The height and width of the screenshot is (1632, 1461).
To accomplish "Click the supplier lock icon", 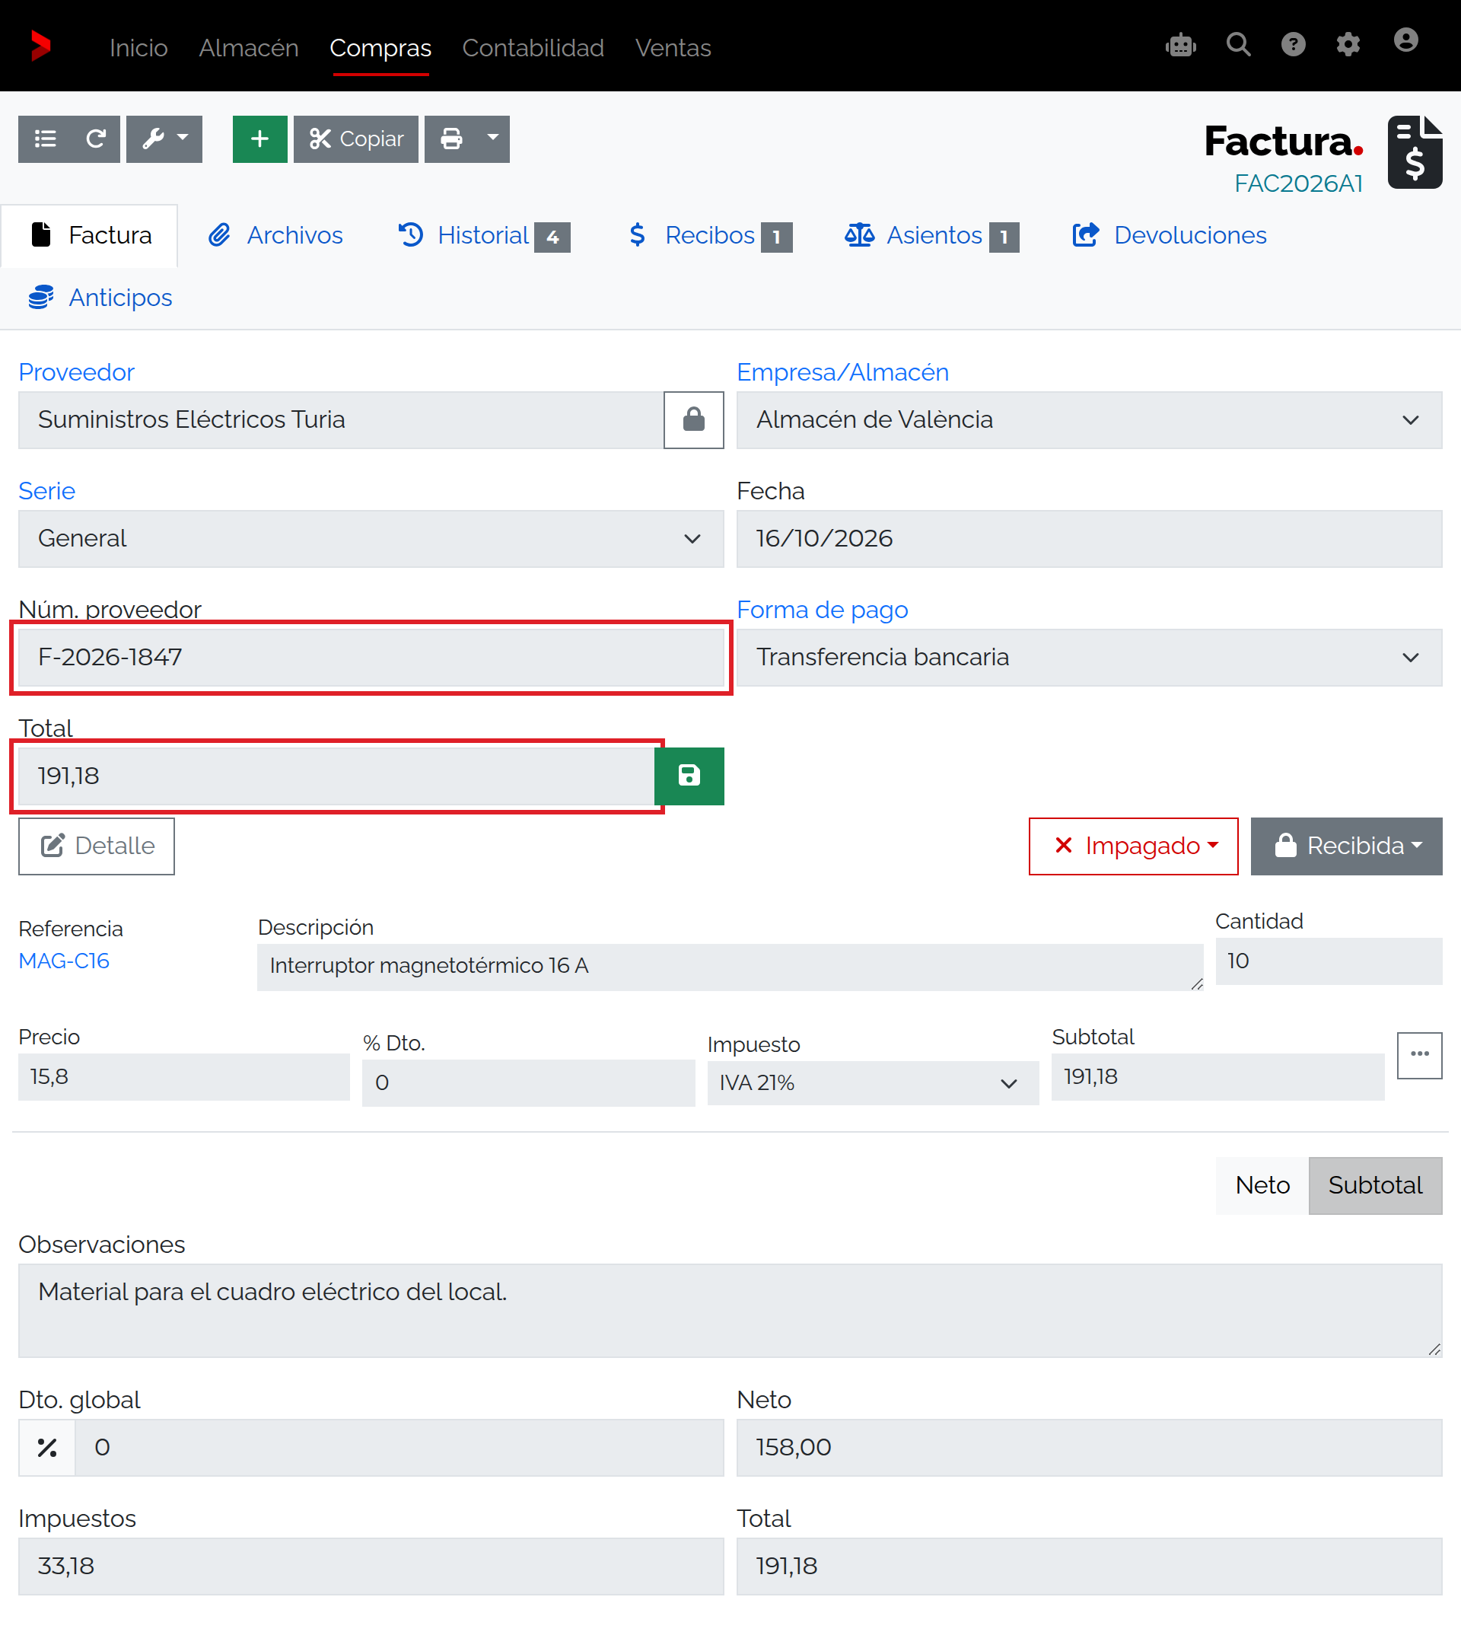I will [x=693, y=419].
